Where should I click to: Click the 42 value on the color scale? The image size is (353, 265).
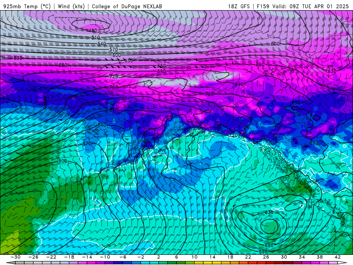pos(338,257)
